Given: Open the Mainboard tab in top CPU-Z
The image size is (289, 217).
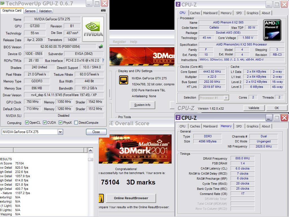Looking at the screenshot, I should click(x=210, y=13).
